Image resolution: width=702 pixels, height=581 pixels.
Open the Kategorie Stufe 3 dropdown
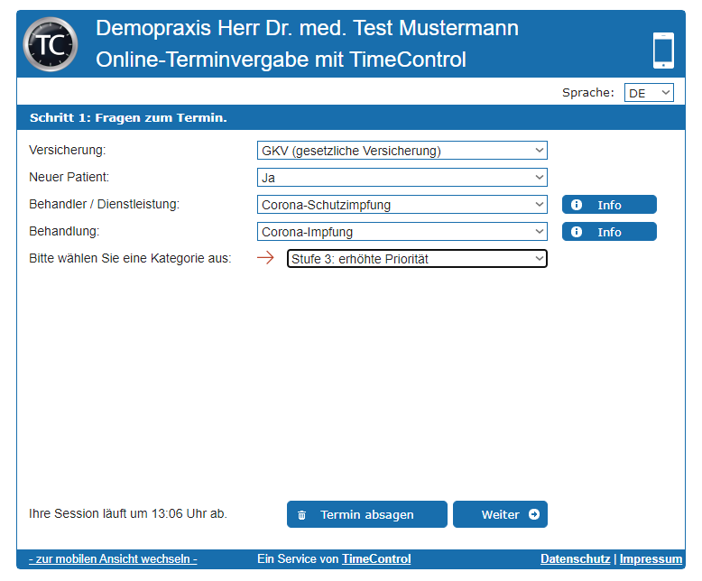(417, 259)
